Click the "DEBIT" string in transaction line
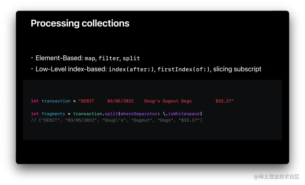The height and width of the screenshot is (185, 305). (86, 101)
